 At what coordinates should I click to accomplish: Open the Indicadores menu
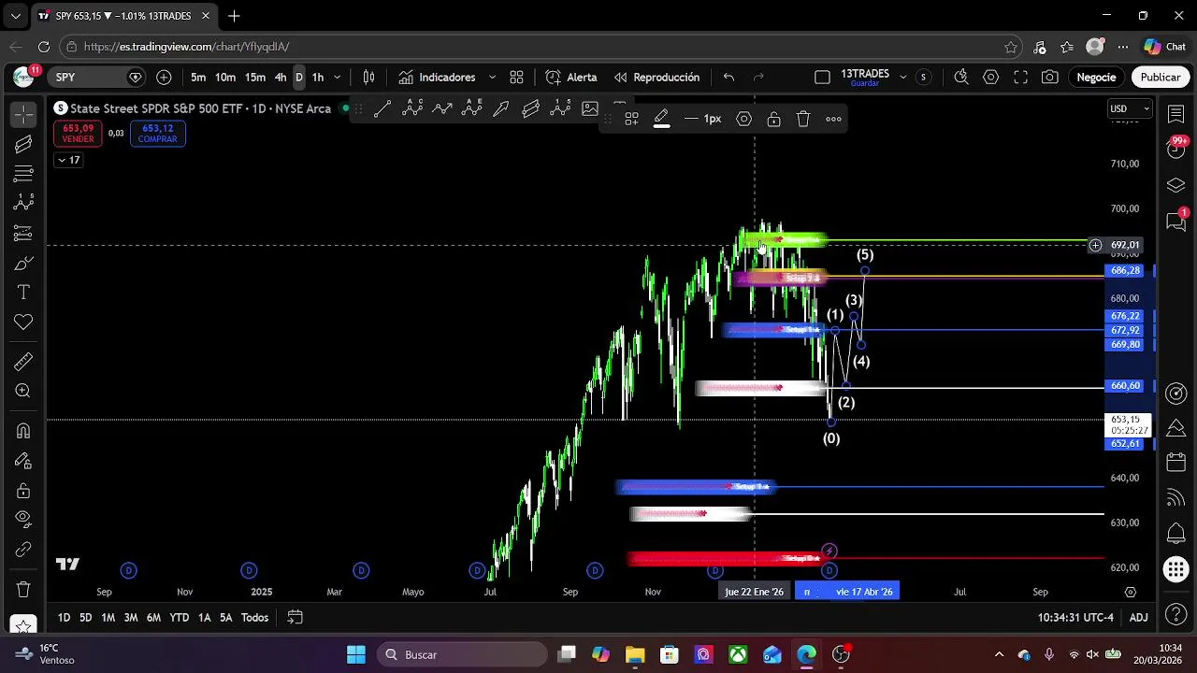pos(438,78)
